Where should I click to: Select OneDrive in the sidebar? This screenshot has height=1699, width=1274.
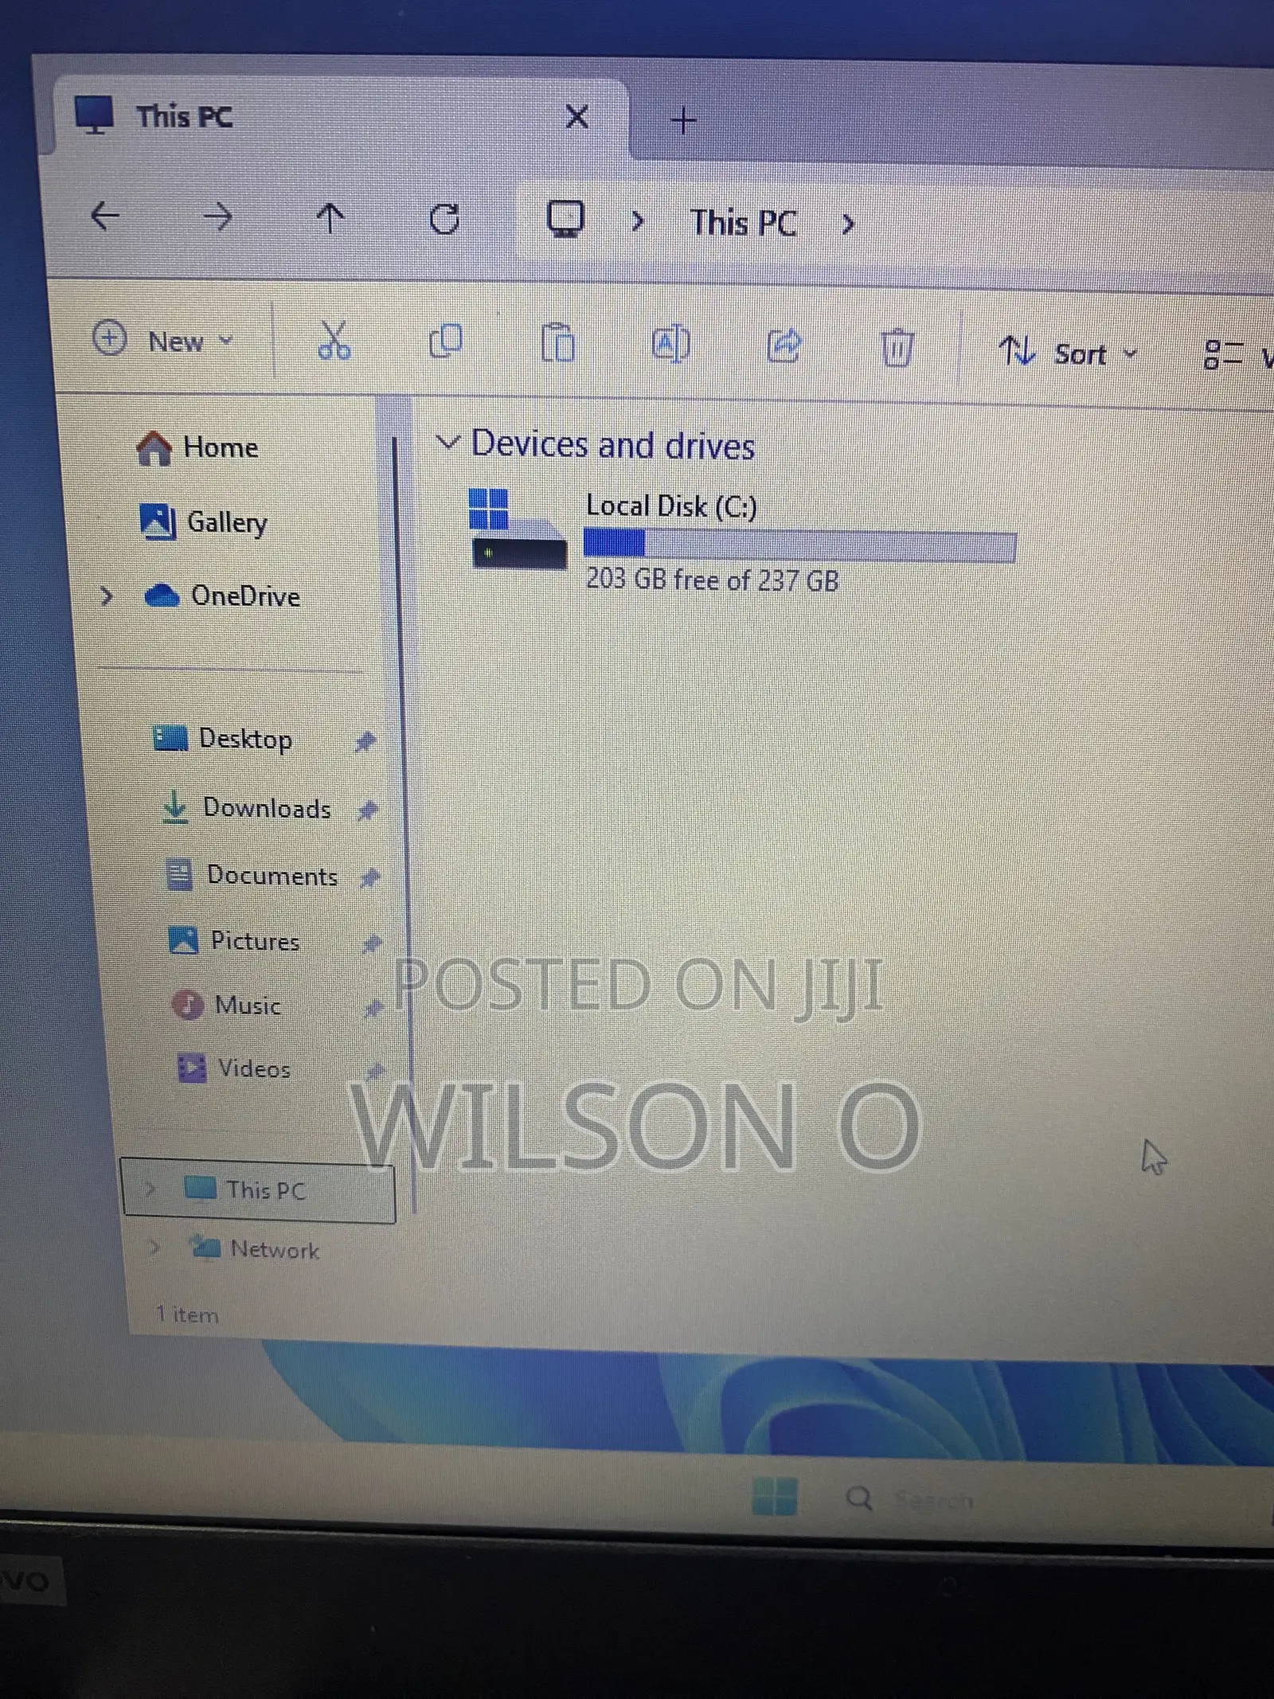[x=223, y=596]
